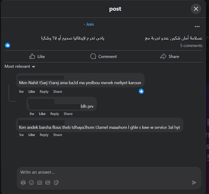
Task: Reply to the 'Ken andek barsha' comment
Action: click(44, 135)
